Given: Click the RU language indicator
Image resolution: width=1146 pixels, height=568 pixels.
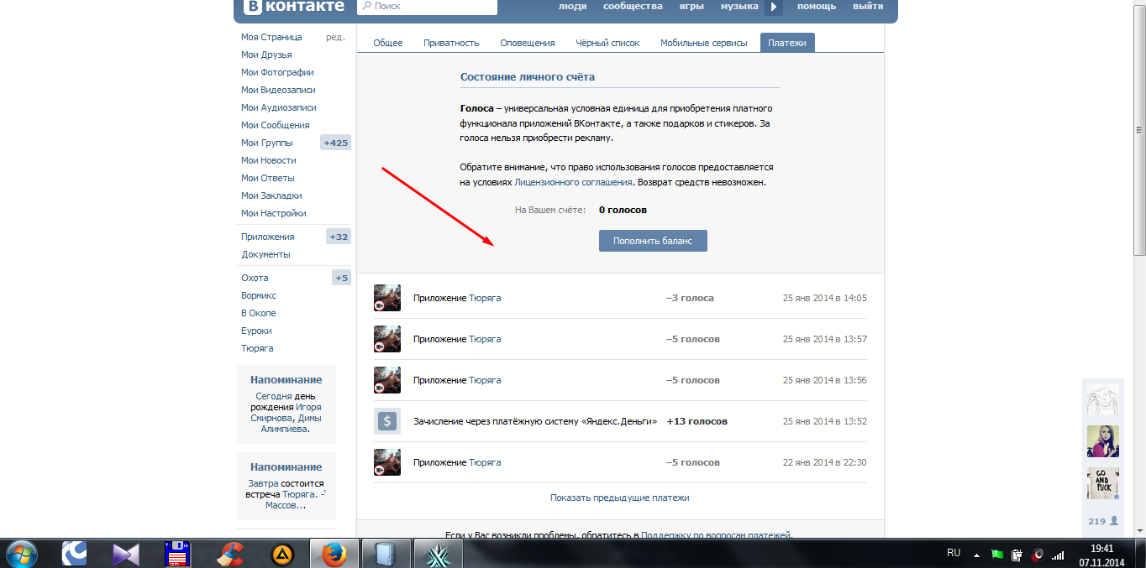Looking at the screenshot, I should tap(954, 553).
